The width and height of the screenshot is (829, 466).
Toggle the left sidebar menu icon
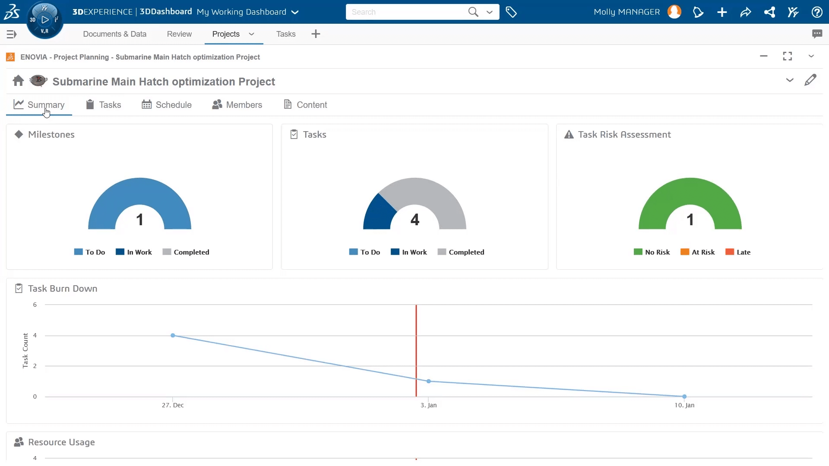click(12, 34)
